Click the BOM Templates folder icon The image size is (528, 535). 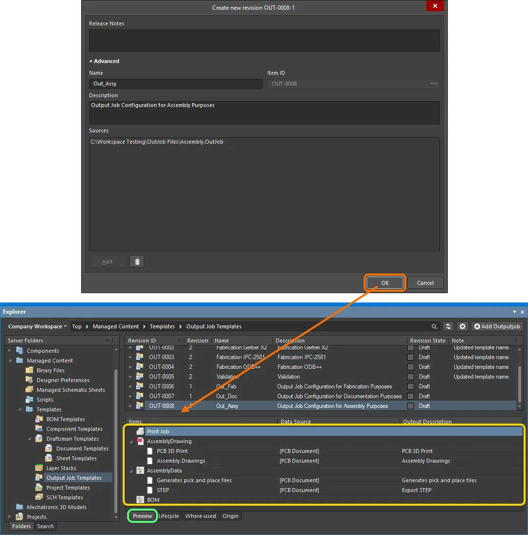(x=39, y=419)
